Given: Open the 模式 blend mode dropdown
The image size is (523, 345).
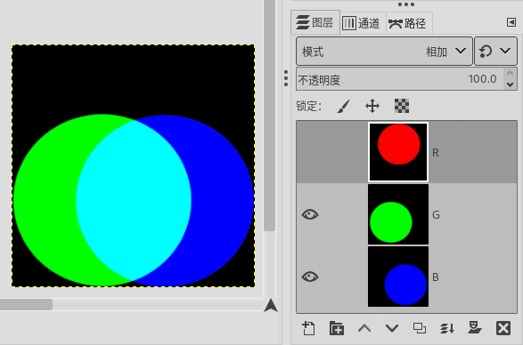Looking at the screenshot, I should [384, 52].
